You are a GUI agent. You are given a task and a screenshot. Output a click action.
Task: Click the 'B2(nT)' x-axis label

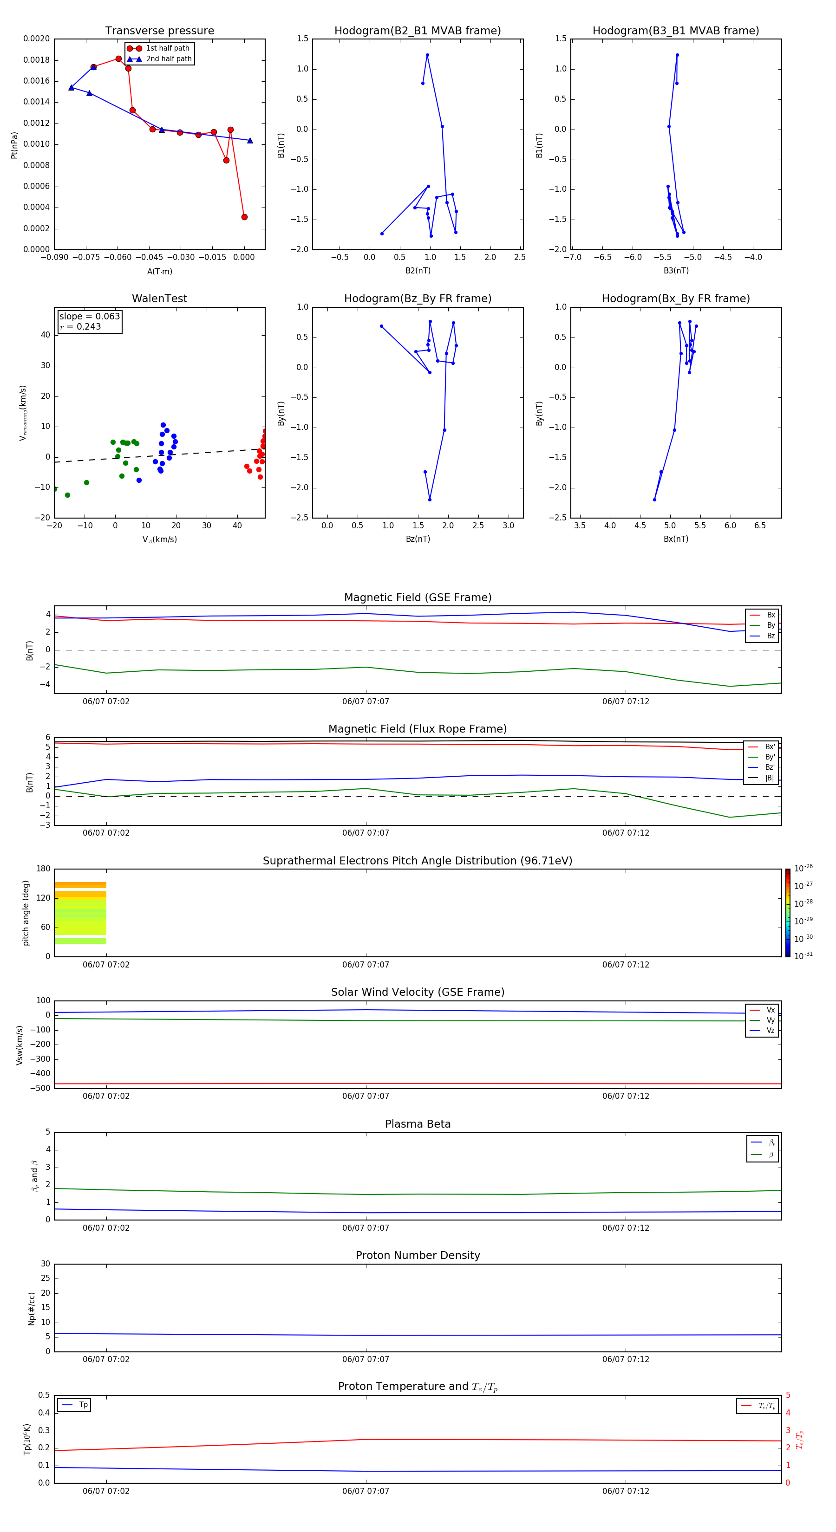(418, 271)
